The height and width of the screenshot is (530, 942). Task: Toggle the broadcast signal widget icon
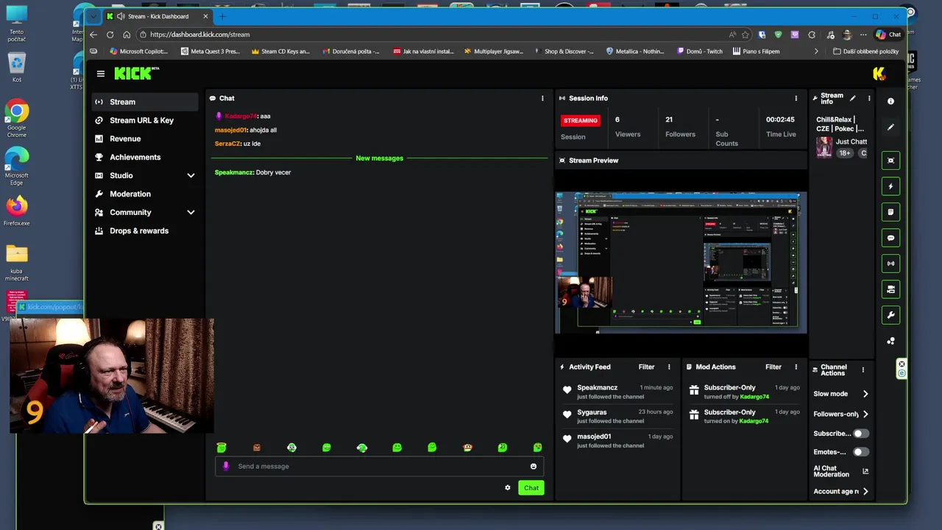tap(890, 264)
